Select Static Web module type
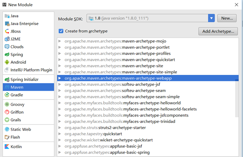The width and height of the screenshot is (243, 157). pos(28,129)
